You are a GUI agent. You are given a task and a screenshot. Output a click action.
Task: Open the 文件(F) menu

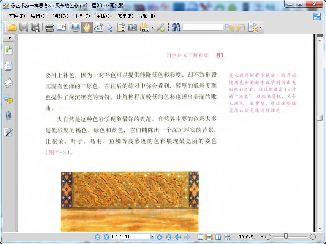(x=17, y=16)
